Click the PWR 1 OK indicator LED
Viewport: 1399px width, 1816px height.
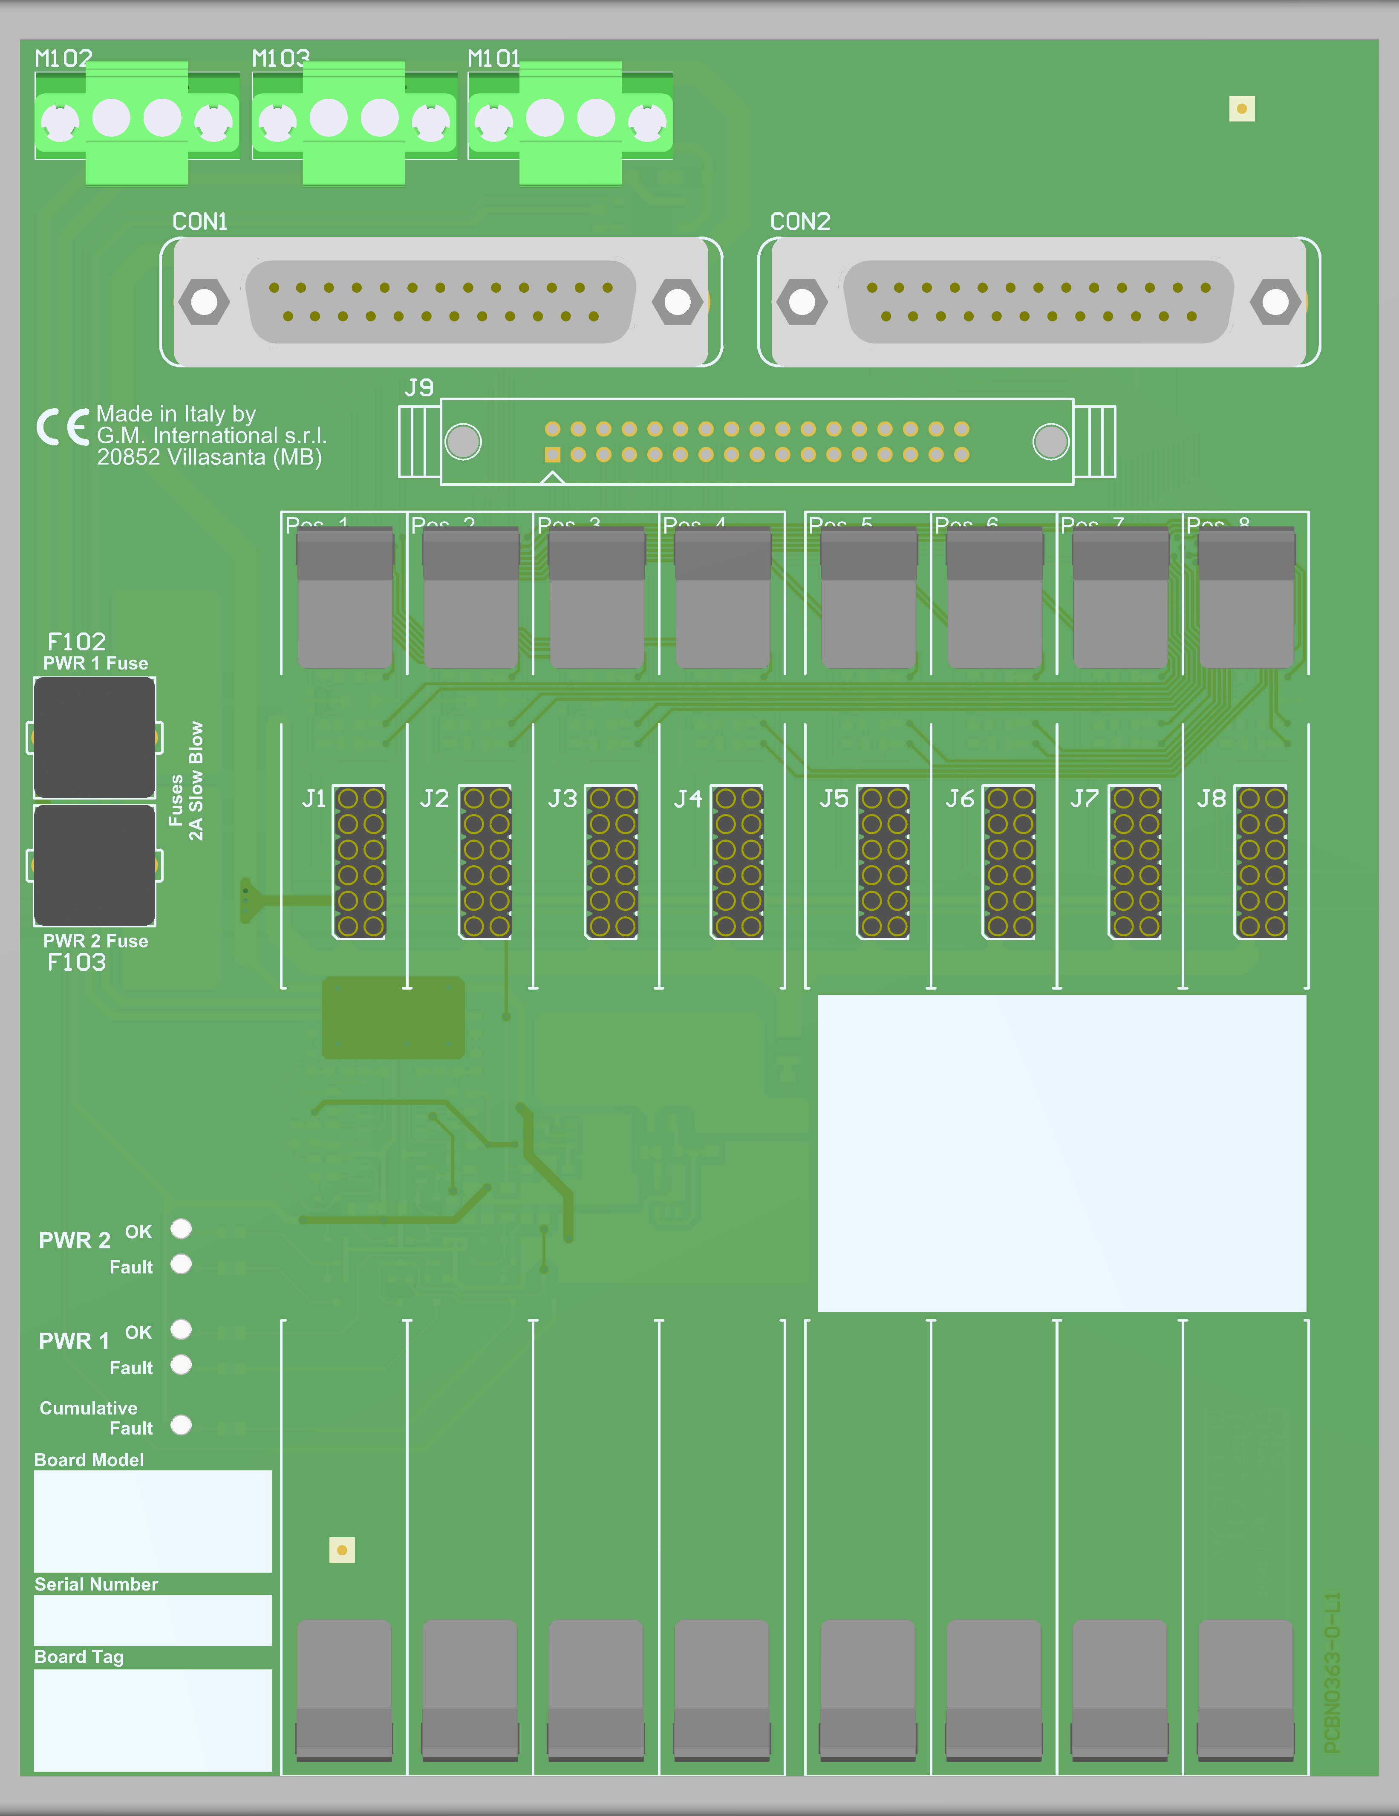(181, 1330)
